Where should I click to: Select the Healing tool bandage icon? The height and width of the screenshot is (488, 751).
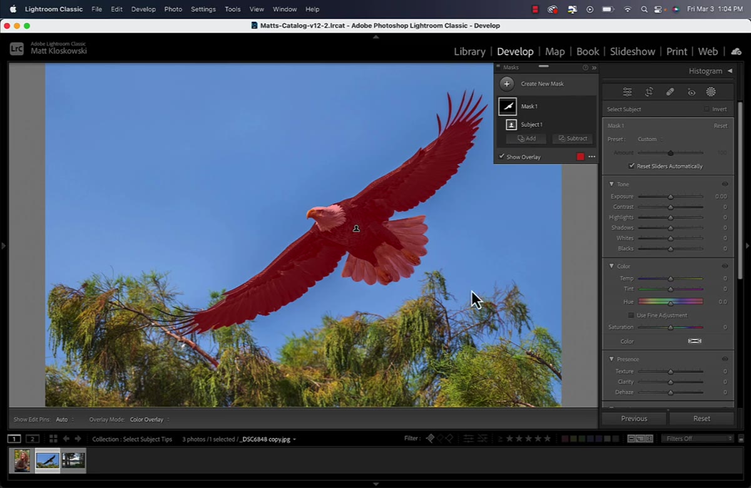pos(670,92)
